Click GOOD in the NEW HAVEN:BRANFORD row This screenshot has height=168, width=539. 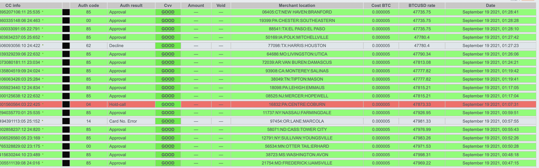click(168, 12)
